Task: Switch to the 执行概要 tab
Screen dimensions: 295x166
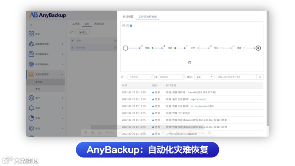Action: click(128, 17)
